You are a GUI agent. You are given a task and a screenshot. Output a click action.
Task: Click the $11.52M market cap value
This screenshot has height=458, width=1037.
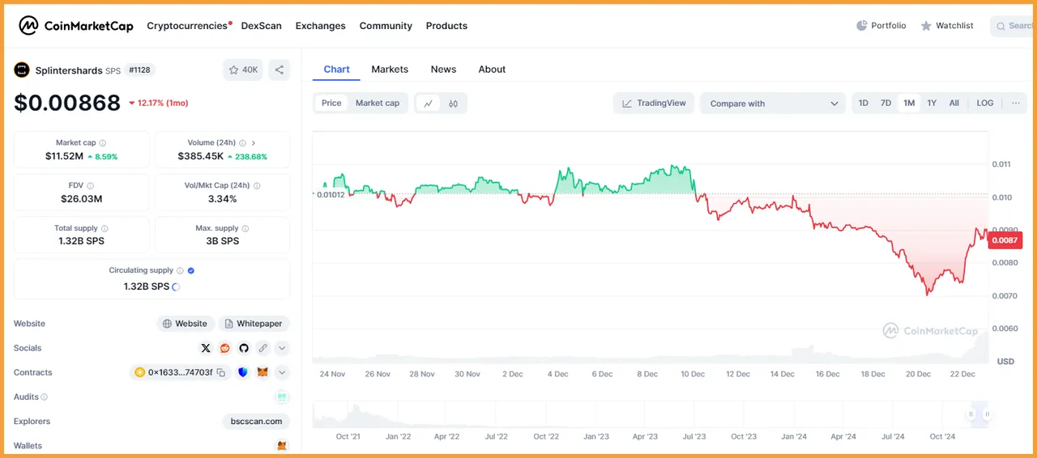(64, 156)
